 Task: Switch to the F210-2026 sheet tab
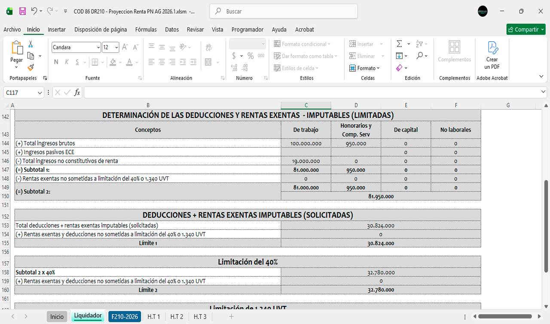tap(125, 317)
